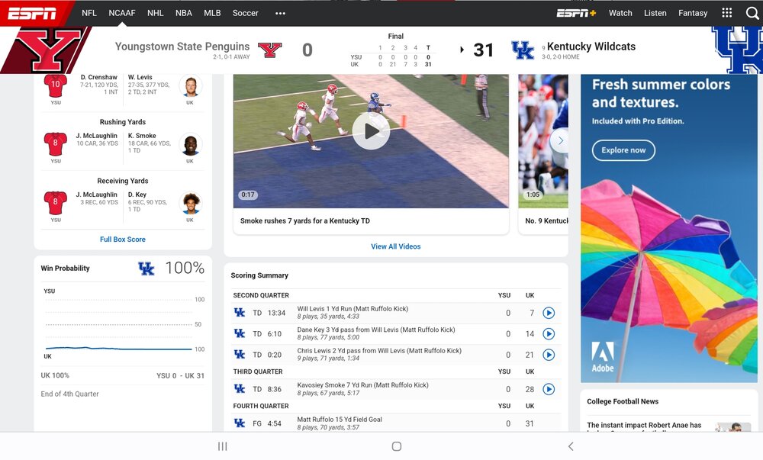Tap the Android recent apps button

tap(222, 446)
